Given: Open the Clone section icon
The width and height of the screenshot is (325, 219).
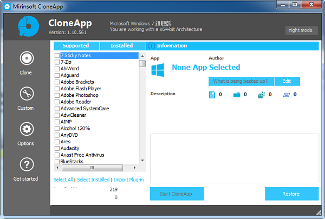Looking at the screenshot, I should (26, 58).
